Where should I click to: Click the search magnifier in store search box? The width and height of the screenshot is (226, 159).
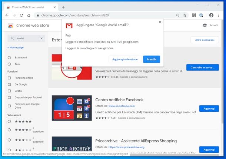(12, 38)
